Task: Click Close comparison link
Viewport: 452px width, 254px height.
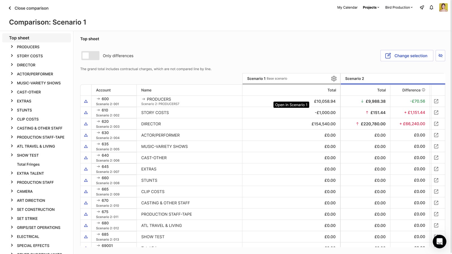Action: (x=31, y=8)
